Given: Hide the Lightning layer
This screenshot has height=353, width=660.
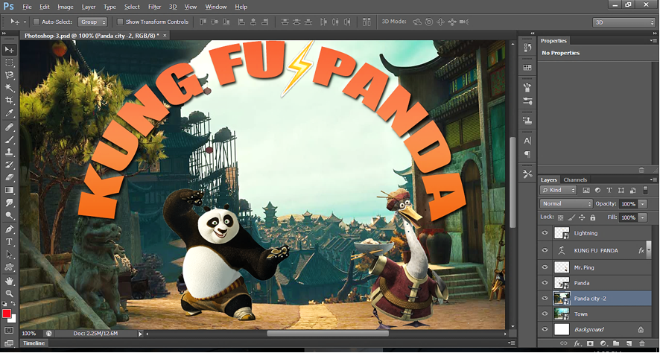Looking at the screenshot, I should 545,232.
